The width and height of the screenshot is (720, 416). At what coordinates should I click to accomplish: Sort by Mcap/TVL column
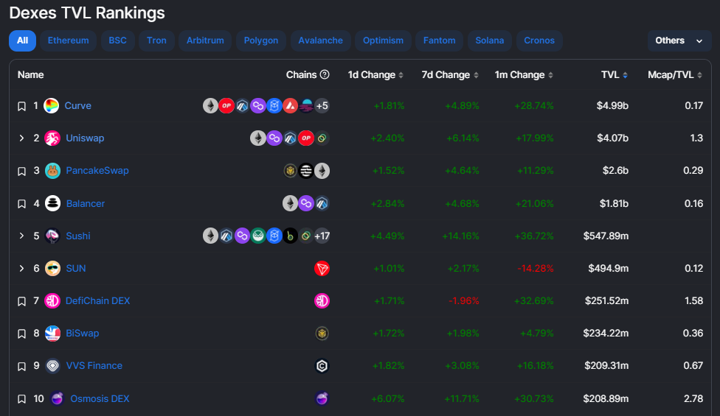[675, 74]
